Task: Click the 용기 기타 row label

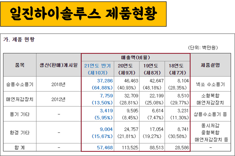Action: pyautogui.click(x=20, y=114)
